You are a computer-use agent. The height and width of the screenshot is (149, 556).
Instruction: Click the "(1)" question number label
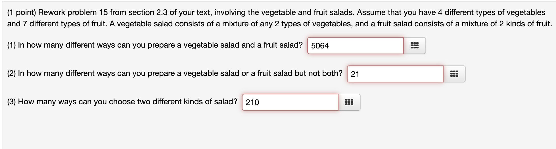11,45
